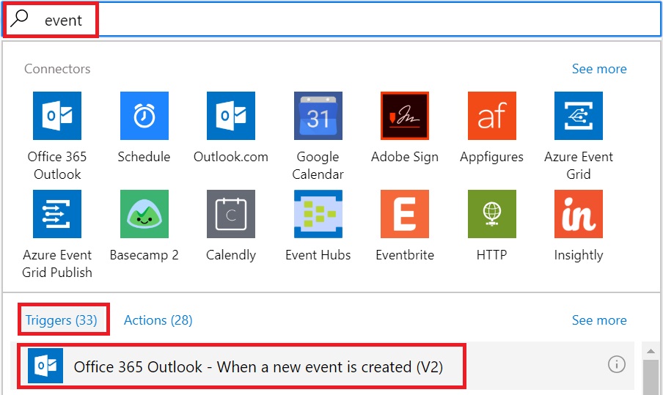This screenshot has width=663, height=395.
Task: Click See more link beside Triggers tabs
Action: click(x=599, y=320)
